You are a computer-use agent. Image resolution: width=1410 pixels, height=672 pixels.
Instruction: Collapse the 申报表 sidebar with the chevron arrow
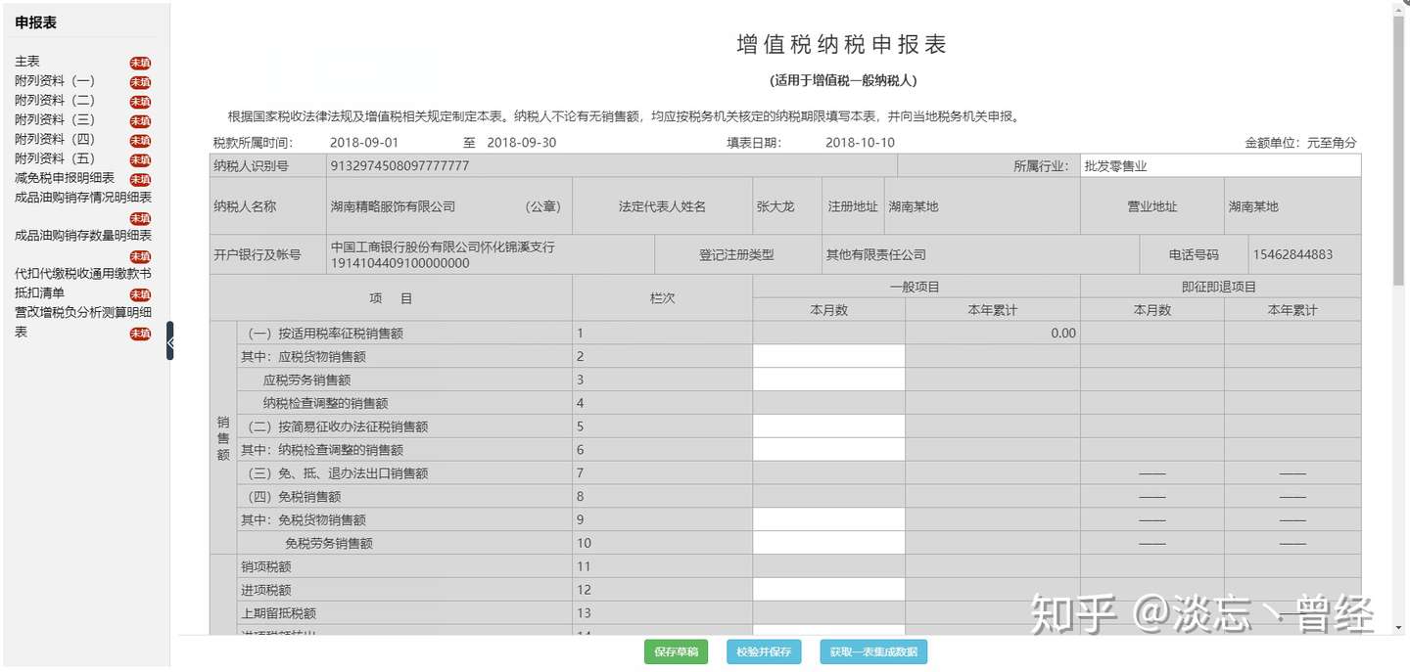(171, 343)
